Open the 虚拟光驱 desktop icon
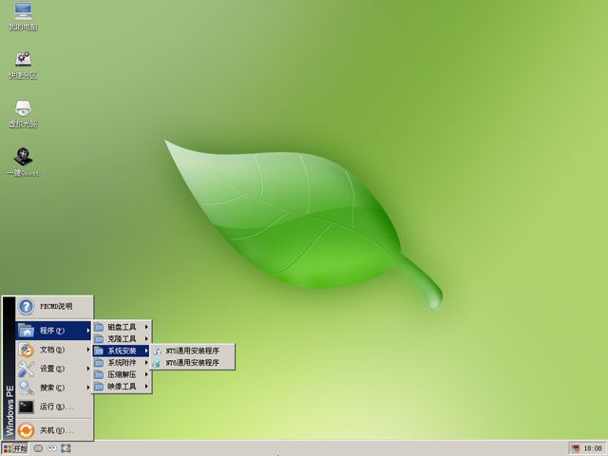The image size is (608, 456). point(23,114)
